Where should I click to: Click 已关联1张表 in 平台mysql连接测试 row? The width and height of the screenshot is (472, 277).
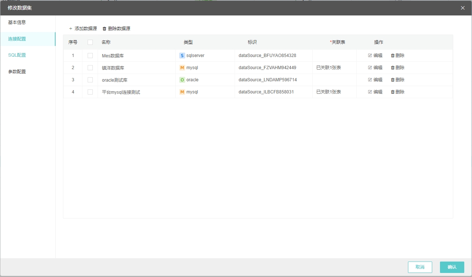329,92
